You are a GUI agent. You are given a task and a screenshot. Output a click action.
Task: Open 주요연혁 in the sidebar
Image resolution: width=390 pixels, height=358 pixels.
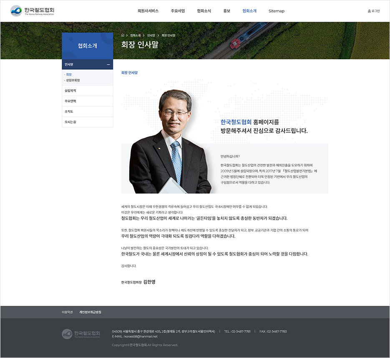point(87,101)
